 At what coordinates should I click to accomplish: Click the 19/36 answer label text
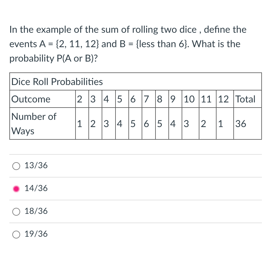click(36, 234)
